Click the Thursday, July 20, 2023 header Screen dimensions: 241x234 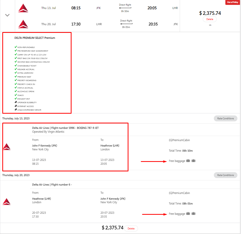[x=16, y=175]
